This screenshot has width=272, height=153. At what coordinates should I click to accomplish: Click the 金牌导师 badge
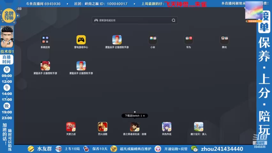click(9, 16)
